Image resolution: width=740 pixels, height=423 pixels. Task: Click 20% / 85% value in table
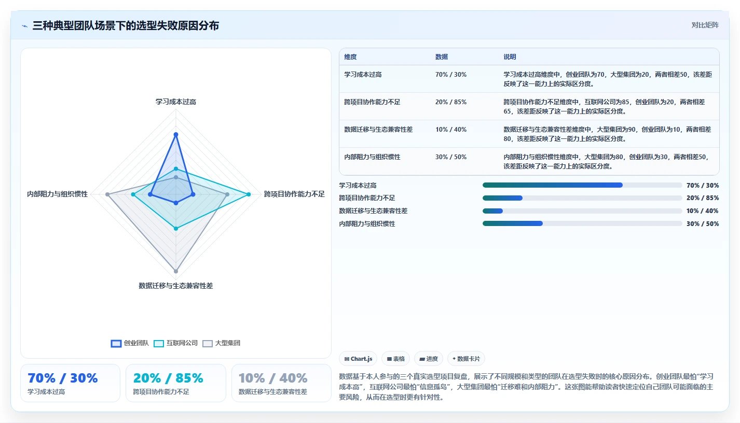pos(451,102)
